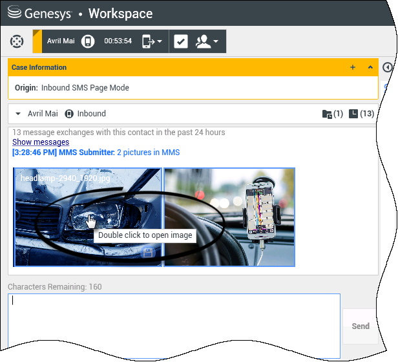Image resolution: width=398 pixels, height=362 pixels.
Task: Expand the Avril Mai Inbound section arrow
Action: click(17, 114)
